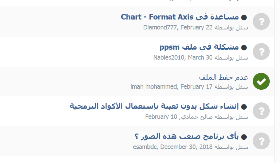The height and width of the screenshot is (163, 280).
Task: Click unread dot before إنشاء شكل بدون تعبئة
Action: click(244, 107)
